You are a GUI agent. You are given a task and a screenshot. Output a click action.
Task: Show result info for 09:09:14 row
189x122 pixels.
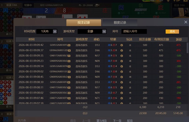point(122,66)
